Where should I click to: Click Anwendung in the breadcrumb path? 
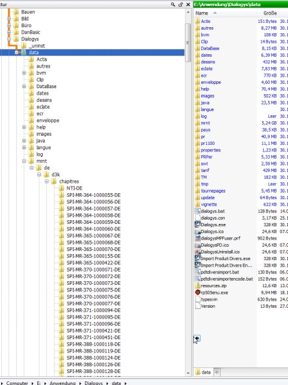point(63,383)
